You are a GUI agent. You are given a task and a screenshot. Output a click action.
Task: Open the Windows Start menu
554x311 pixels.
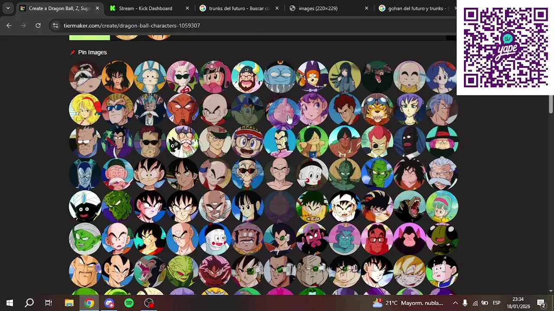tap(10, 303)
